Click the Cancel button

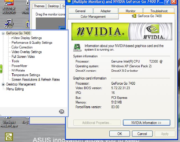click(x=142, y=134)
